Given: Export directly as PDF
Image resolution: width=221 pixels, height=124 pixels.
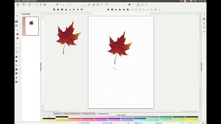Looking at the screenshot, I should coord(41,4).
